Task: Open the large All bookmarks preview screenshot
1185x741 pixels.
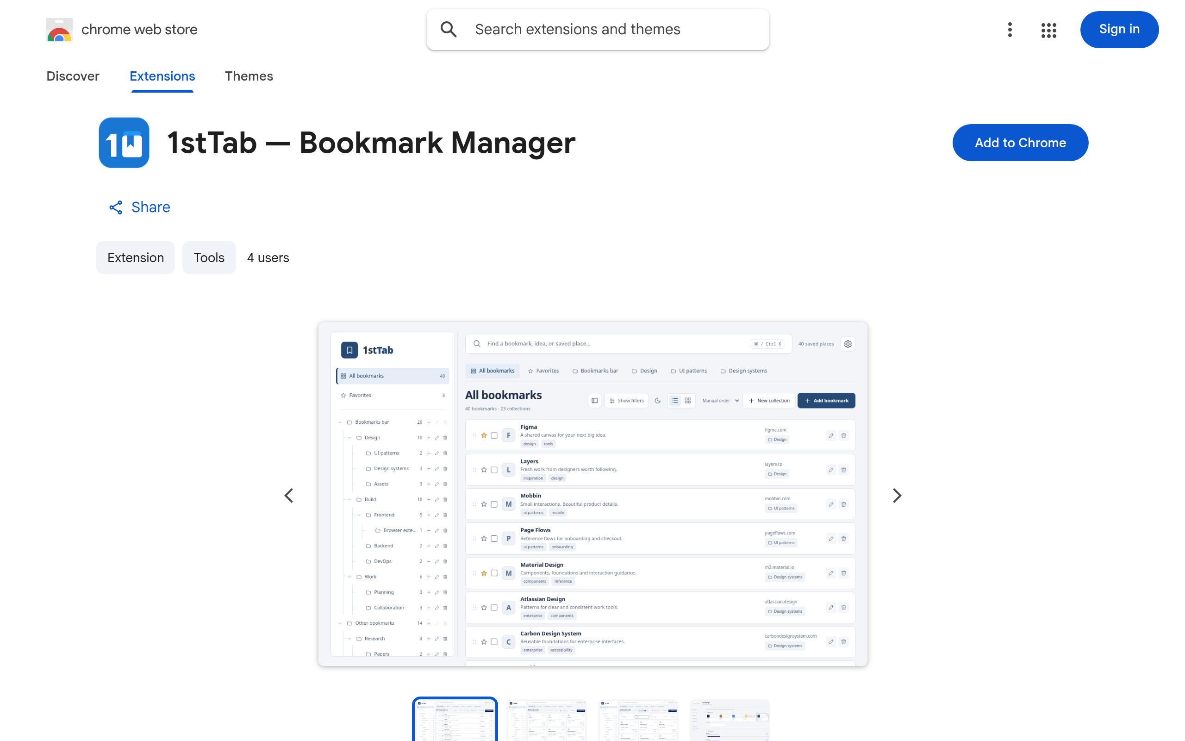Action: [x=592, y=494]
